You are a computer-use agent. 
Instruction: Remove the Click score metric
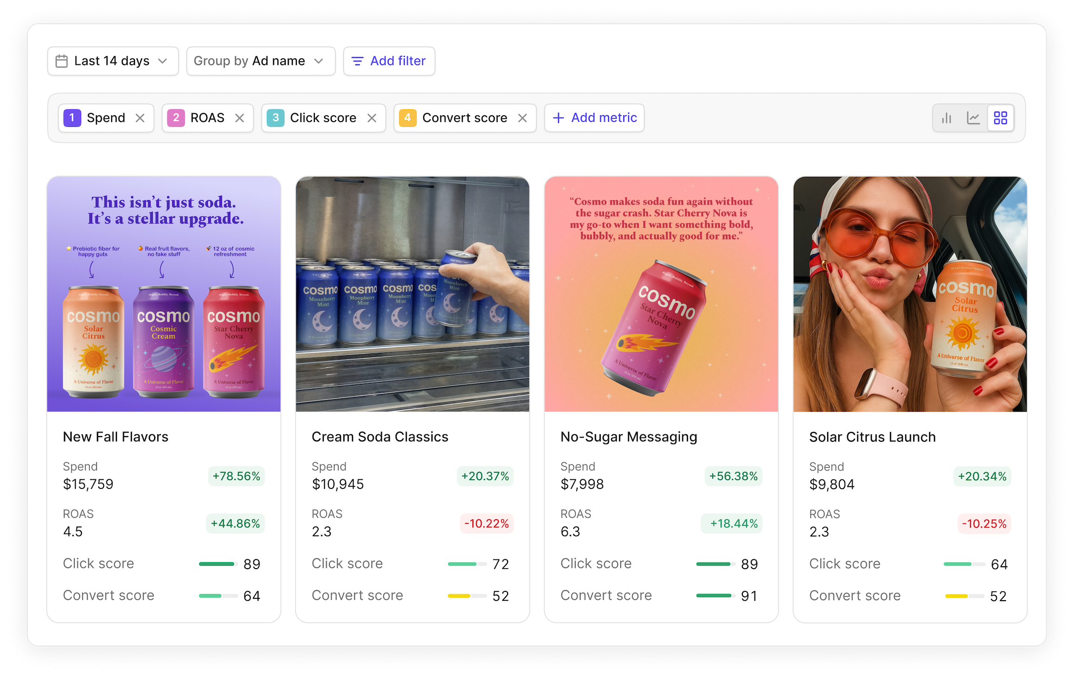point(371,118)
